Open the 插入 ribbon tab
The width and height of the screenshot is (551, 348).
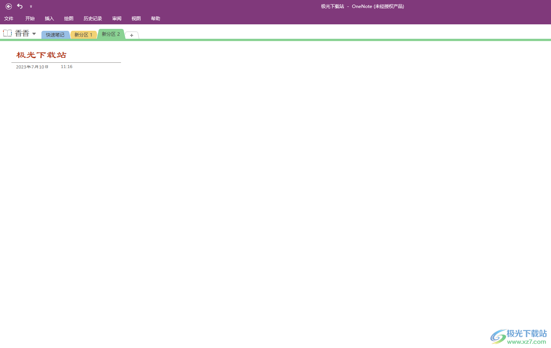coord(49,19)
